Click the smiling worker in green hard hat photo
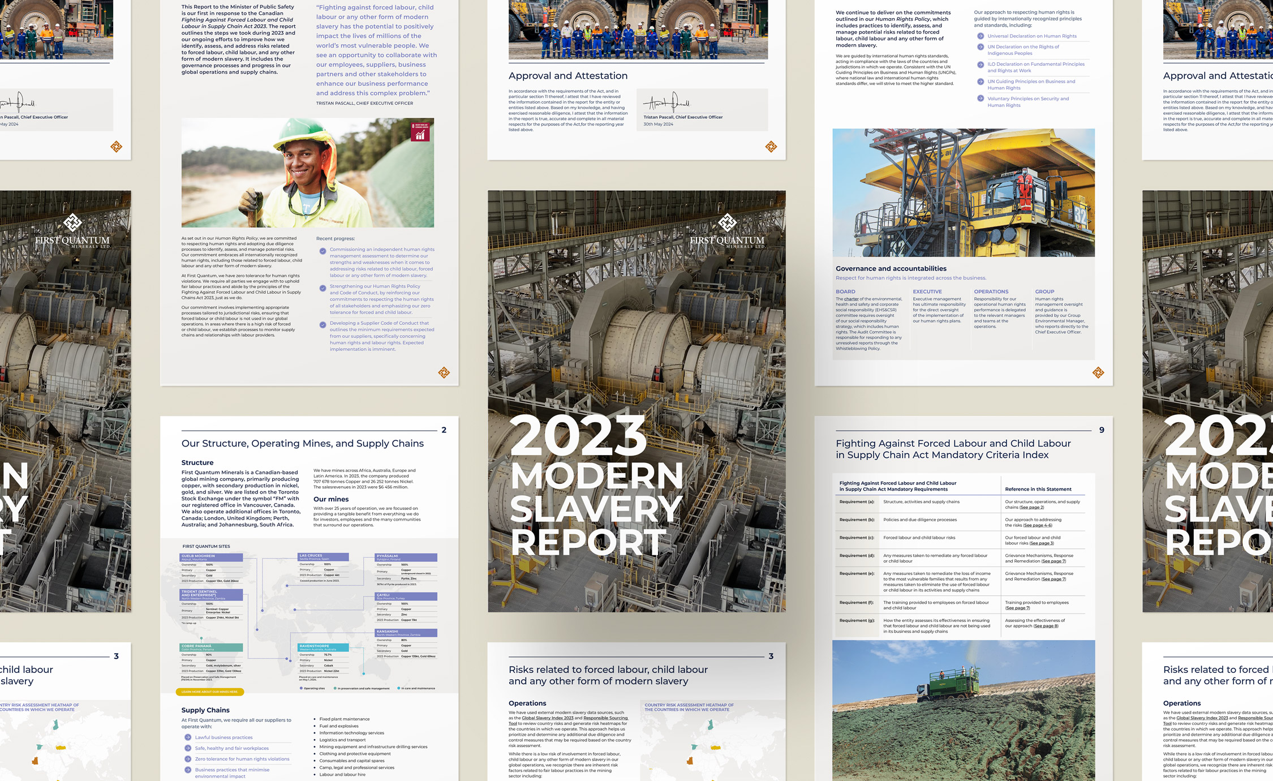The width and height of the screenshot is (1273, 781). [x=308, y=173]
